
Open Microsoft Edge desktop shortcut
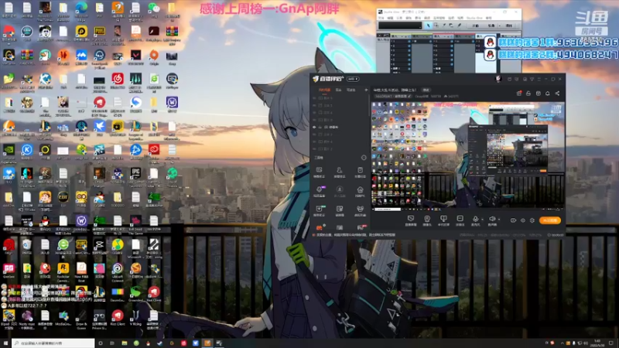point(81,10)
